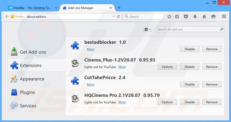Disable the HQCinema Pro extension
Image resolution: width=231 pixels, height=122 pixels.
(189, 102)
